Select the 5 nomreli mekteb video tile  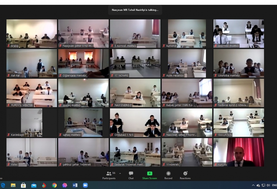click(x=135, y=34)
